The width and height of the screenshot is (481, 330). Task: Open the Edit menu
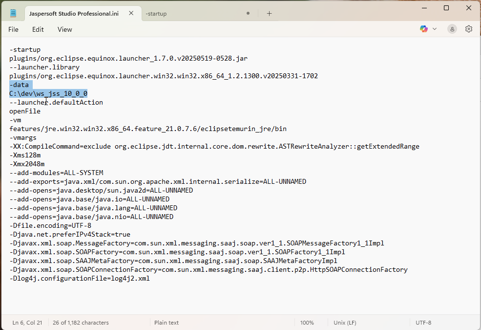tap(38, 29)
